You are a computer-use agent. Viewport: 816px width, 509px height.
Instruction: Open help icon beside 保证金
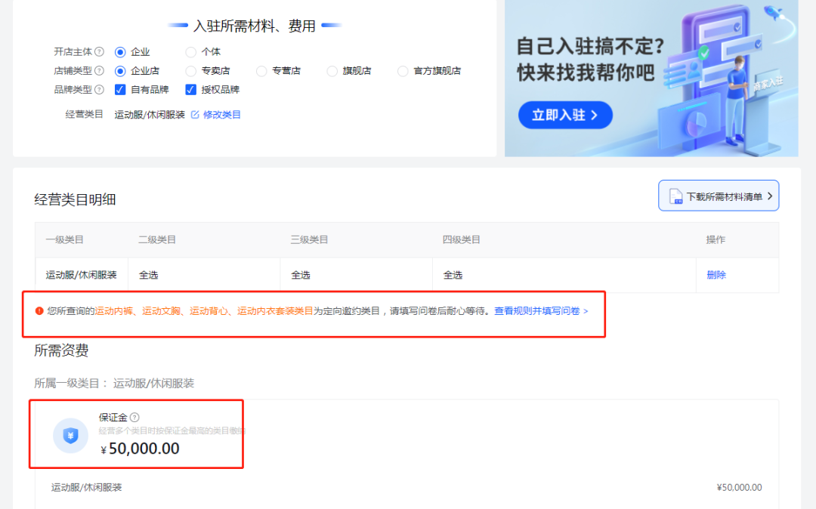134,417
